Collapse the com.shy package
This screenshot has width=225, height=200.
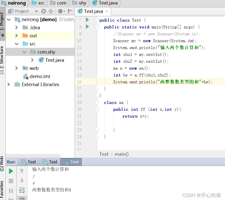(x=24, y=52)
